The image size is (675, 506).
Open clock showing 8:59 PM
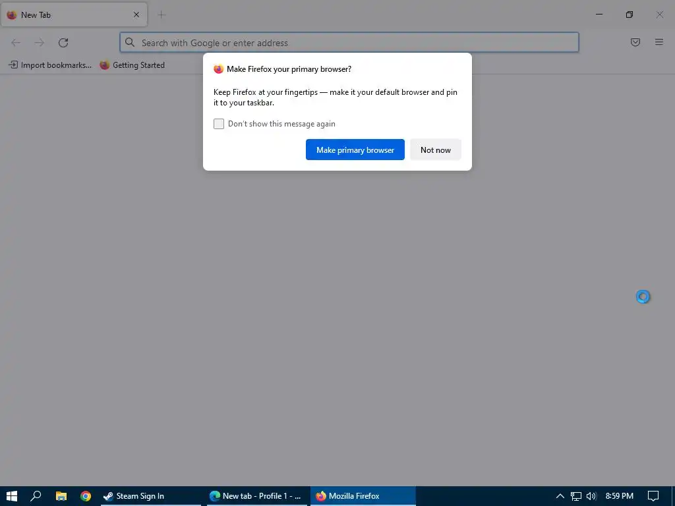tap(620, 496)
